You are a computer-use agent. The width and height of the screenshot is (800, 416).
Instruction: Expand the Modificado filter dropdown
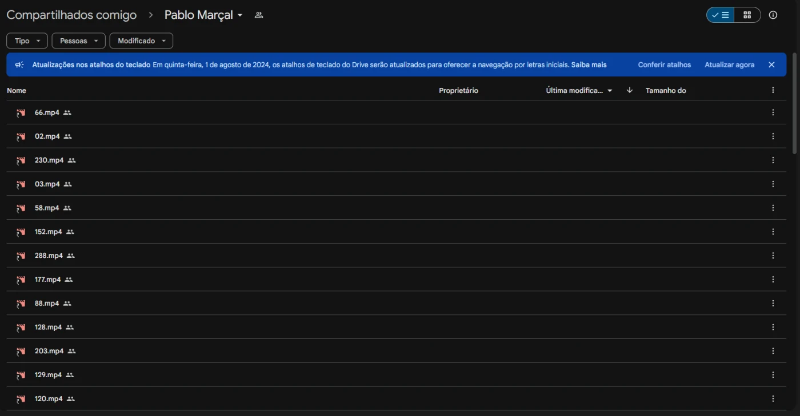coord(141,41)
